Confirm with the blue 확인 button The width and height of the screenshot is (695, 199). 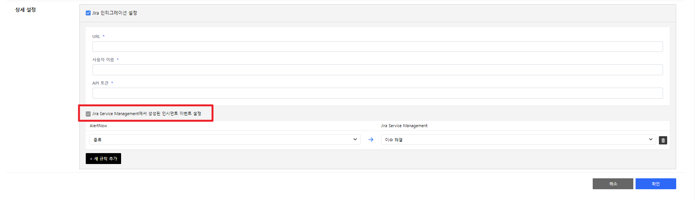(656, 184)
